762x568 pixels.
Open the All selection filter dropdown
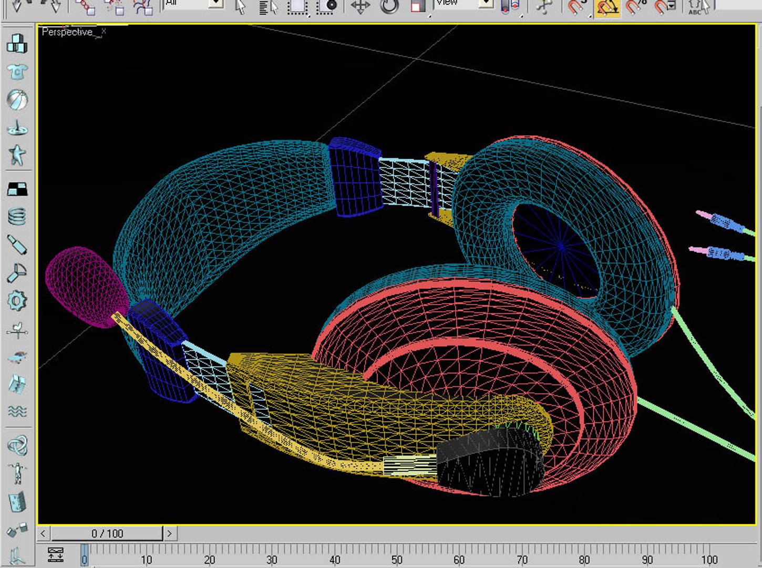[216, 3]
